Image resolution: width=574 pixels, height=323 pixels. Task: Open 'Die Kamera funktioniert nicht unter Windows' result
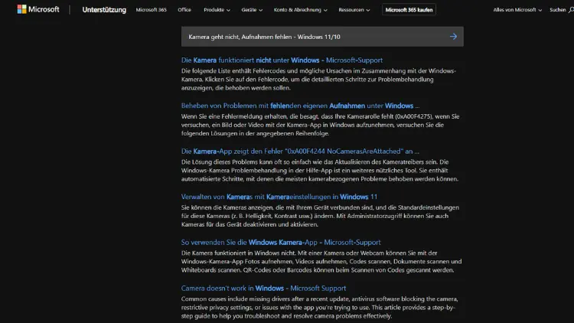point(282,60)
